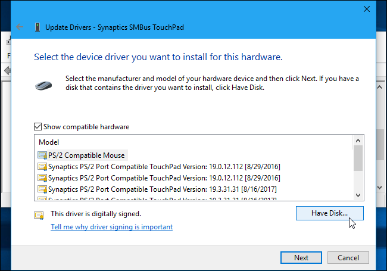Screen dimensions: 387x271
Task: Cancel the driver update wizard
Action: click(x=348, y=257)
